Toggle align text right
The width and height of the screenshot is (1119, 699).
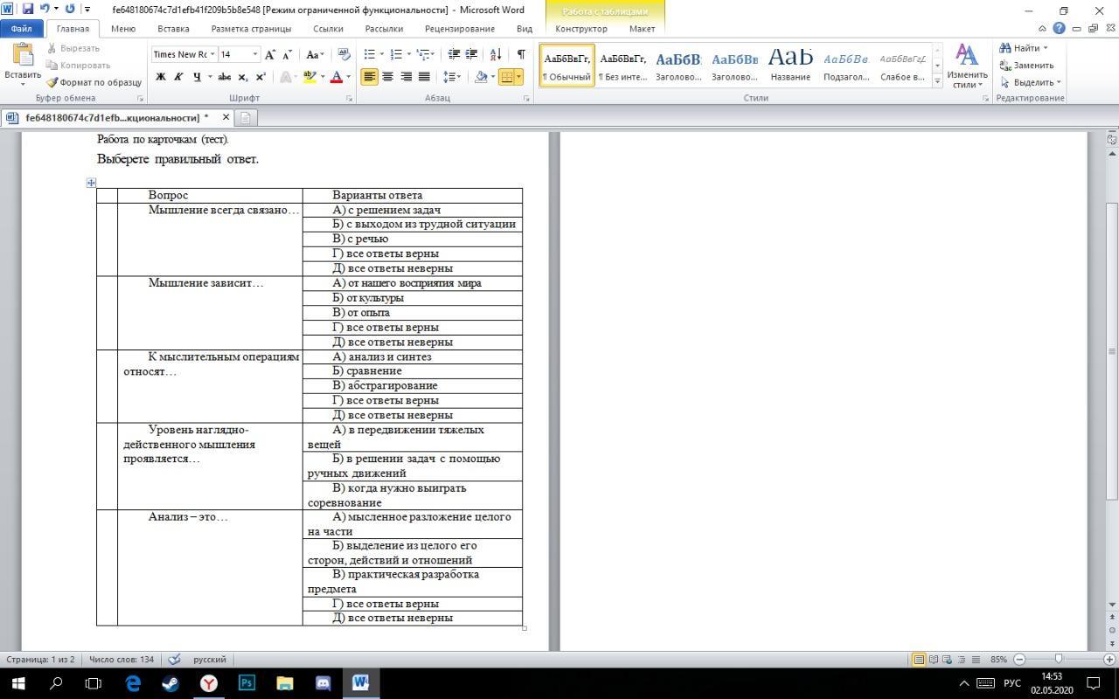pos(406,77)
